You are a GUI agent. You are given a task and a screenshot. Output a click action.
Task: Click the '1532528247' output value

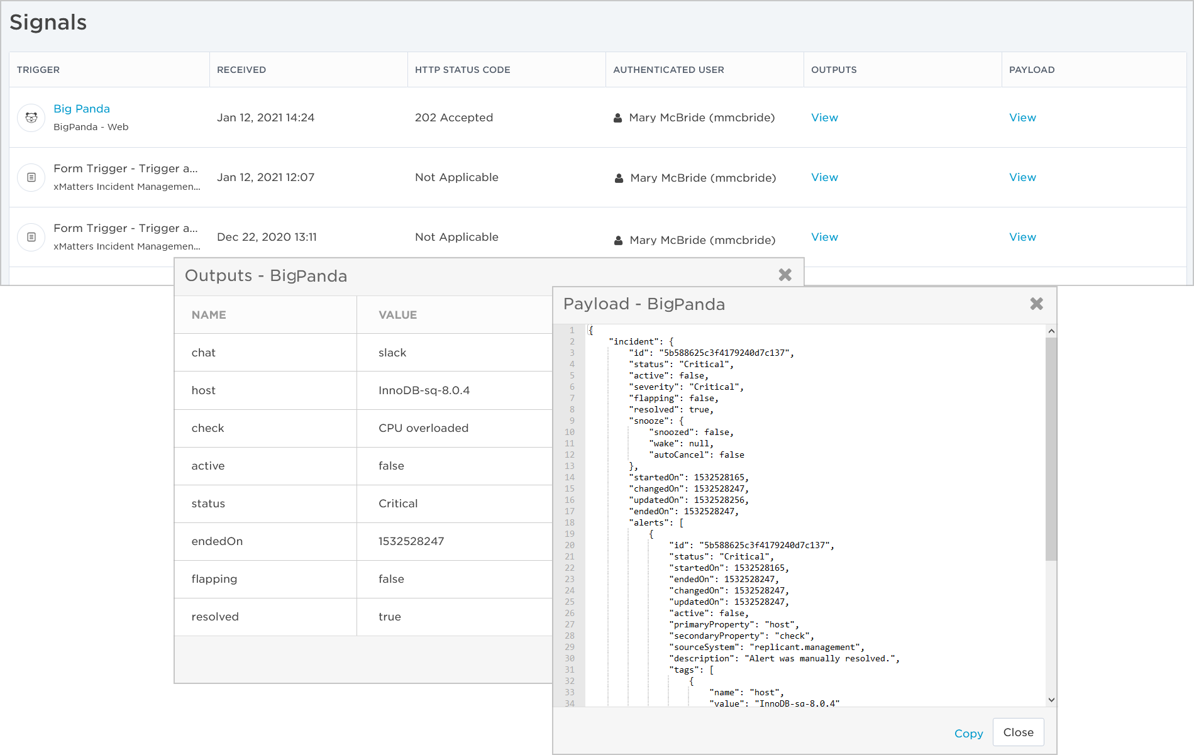[411, 541]
